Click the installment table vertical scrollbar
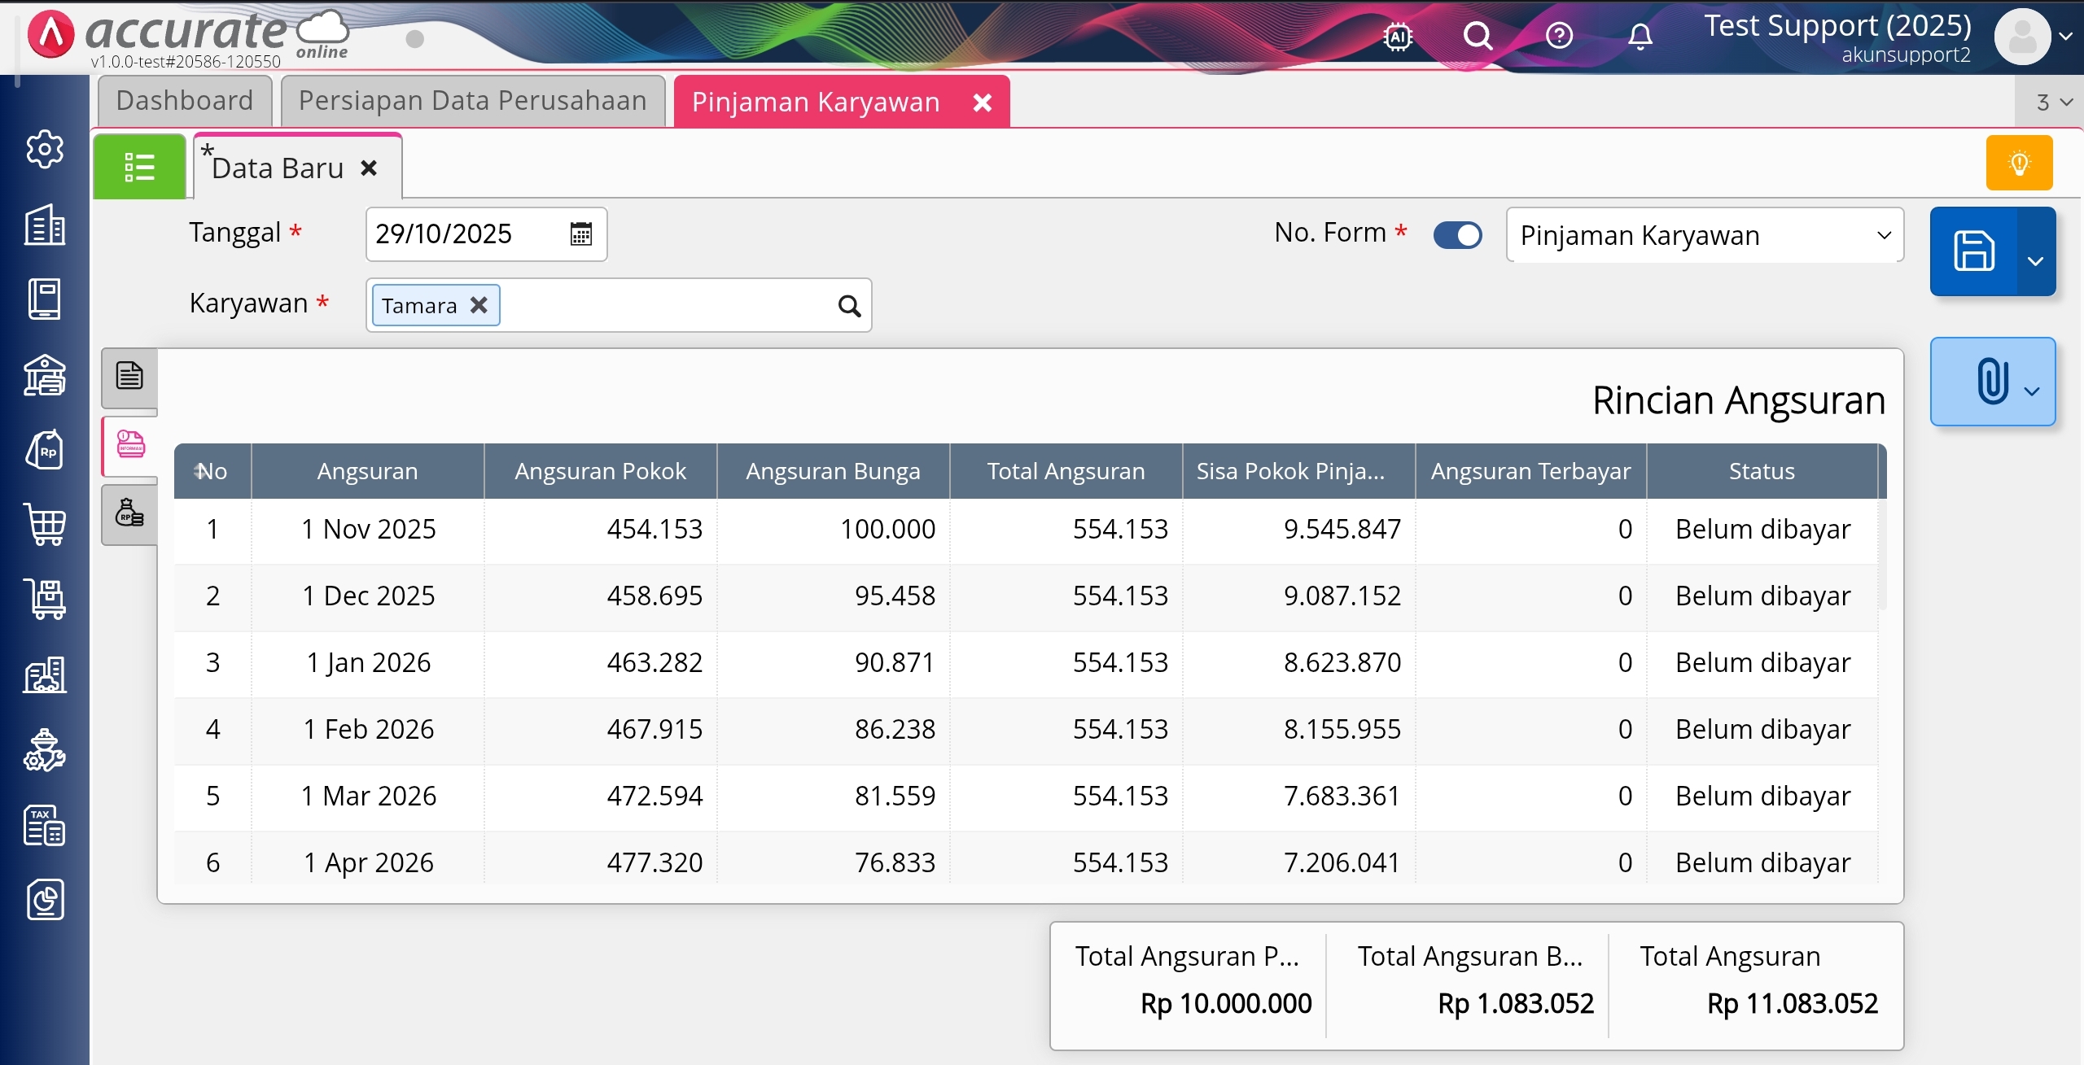This screenshot has height=1065, width=2084. click(1882, 553)
